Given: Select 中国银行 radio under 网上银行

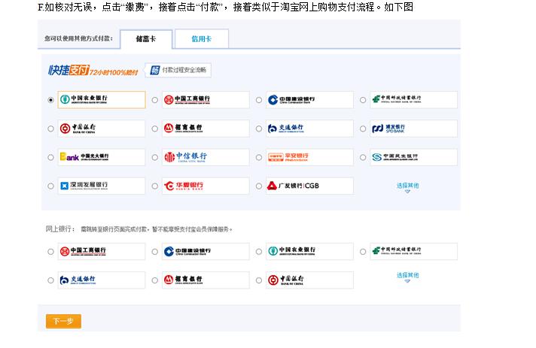Looking at the screenshot, I should tap(259, 280).
